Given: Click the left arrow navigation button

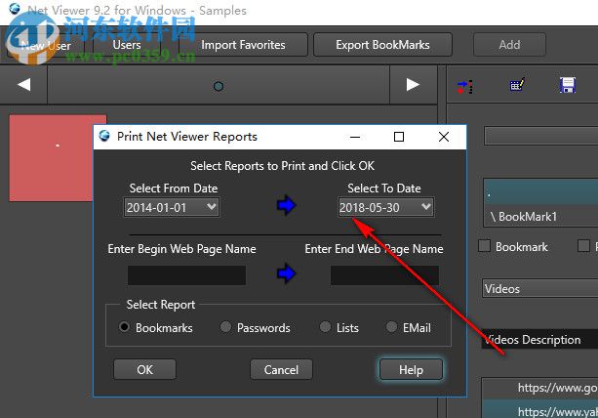Looking at the screenshot, I should [x=24, y=84].
